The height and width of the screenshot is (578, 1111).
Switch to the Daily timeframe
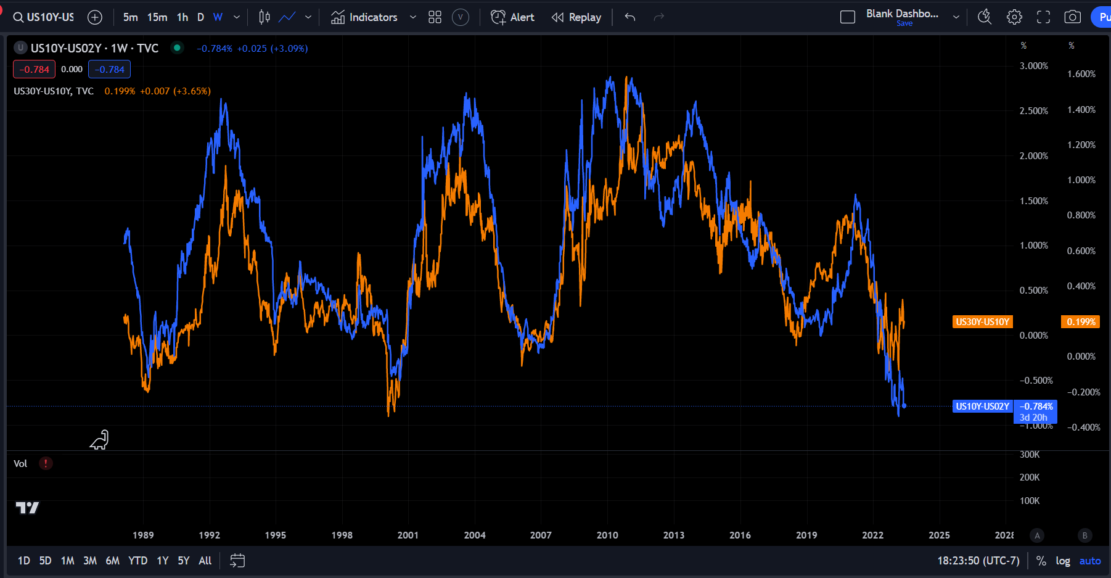coord(200,17)
